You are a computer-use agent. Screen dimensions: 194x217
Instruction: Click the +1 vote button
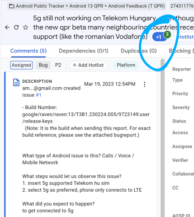pos(159,37)
